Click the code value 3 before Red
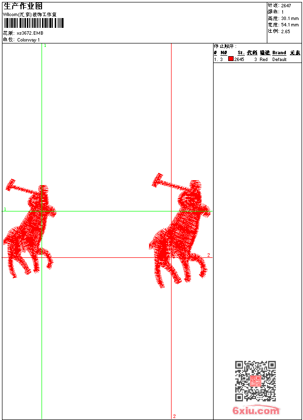The height and width of the screenshot is (420, 303). 256,60
